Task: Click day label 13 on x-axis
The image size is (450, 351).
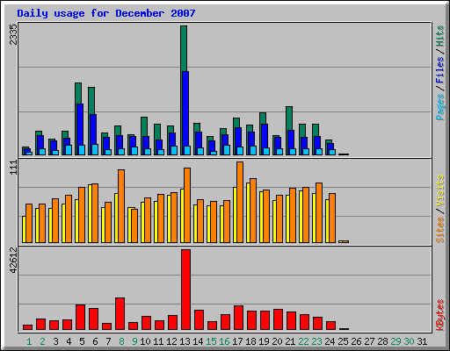Action: [x=185, y=341]
